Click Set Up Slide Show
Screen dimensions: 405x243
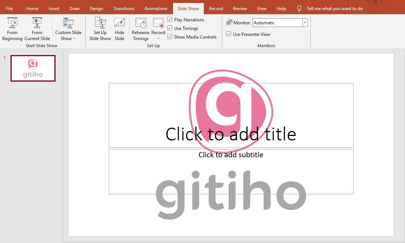(x=100, y=28)
